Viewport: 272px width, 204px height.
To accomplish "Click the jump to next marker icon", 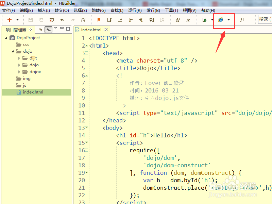I will coord(120,20).
